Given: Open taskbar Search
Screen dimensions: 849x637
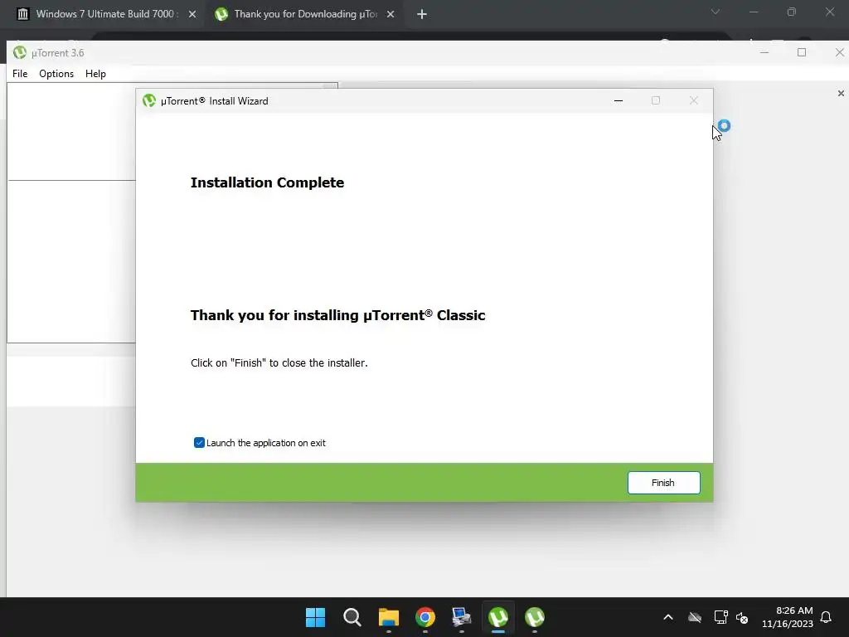Looking at the screenshot, I should [352, 617].
